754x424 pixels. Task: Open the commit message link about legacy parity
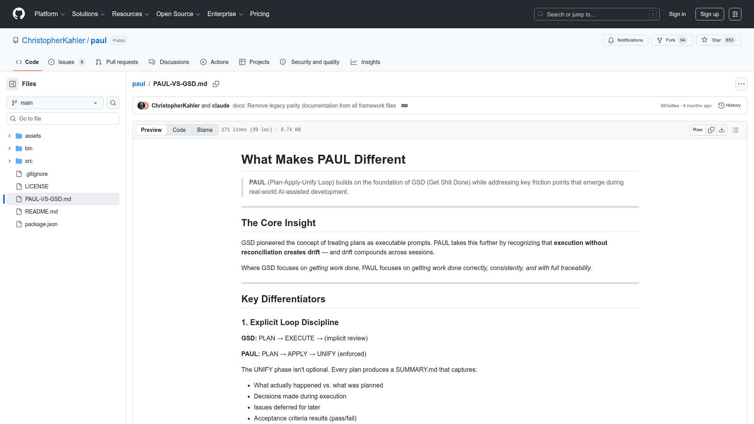[x=314, y=106]
